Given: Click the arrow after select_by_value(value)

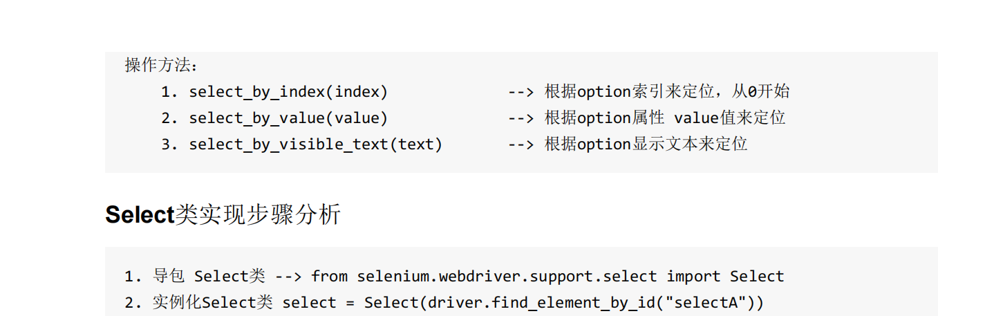Looking at the screenshot, I should pos(521,118).
